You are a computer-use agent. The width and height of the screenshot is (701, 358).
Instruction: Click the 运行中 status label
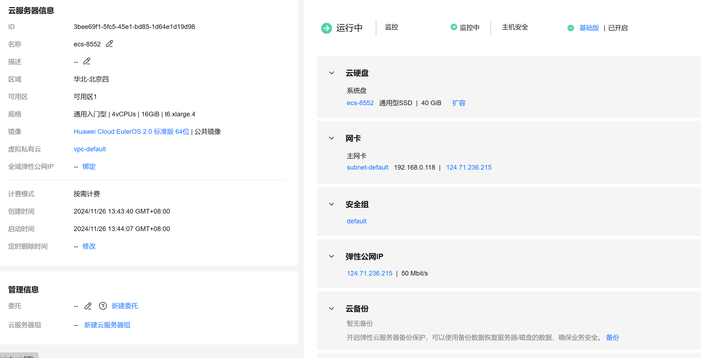[x=350, y=28]
